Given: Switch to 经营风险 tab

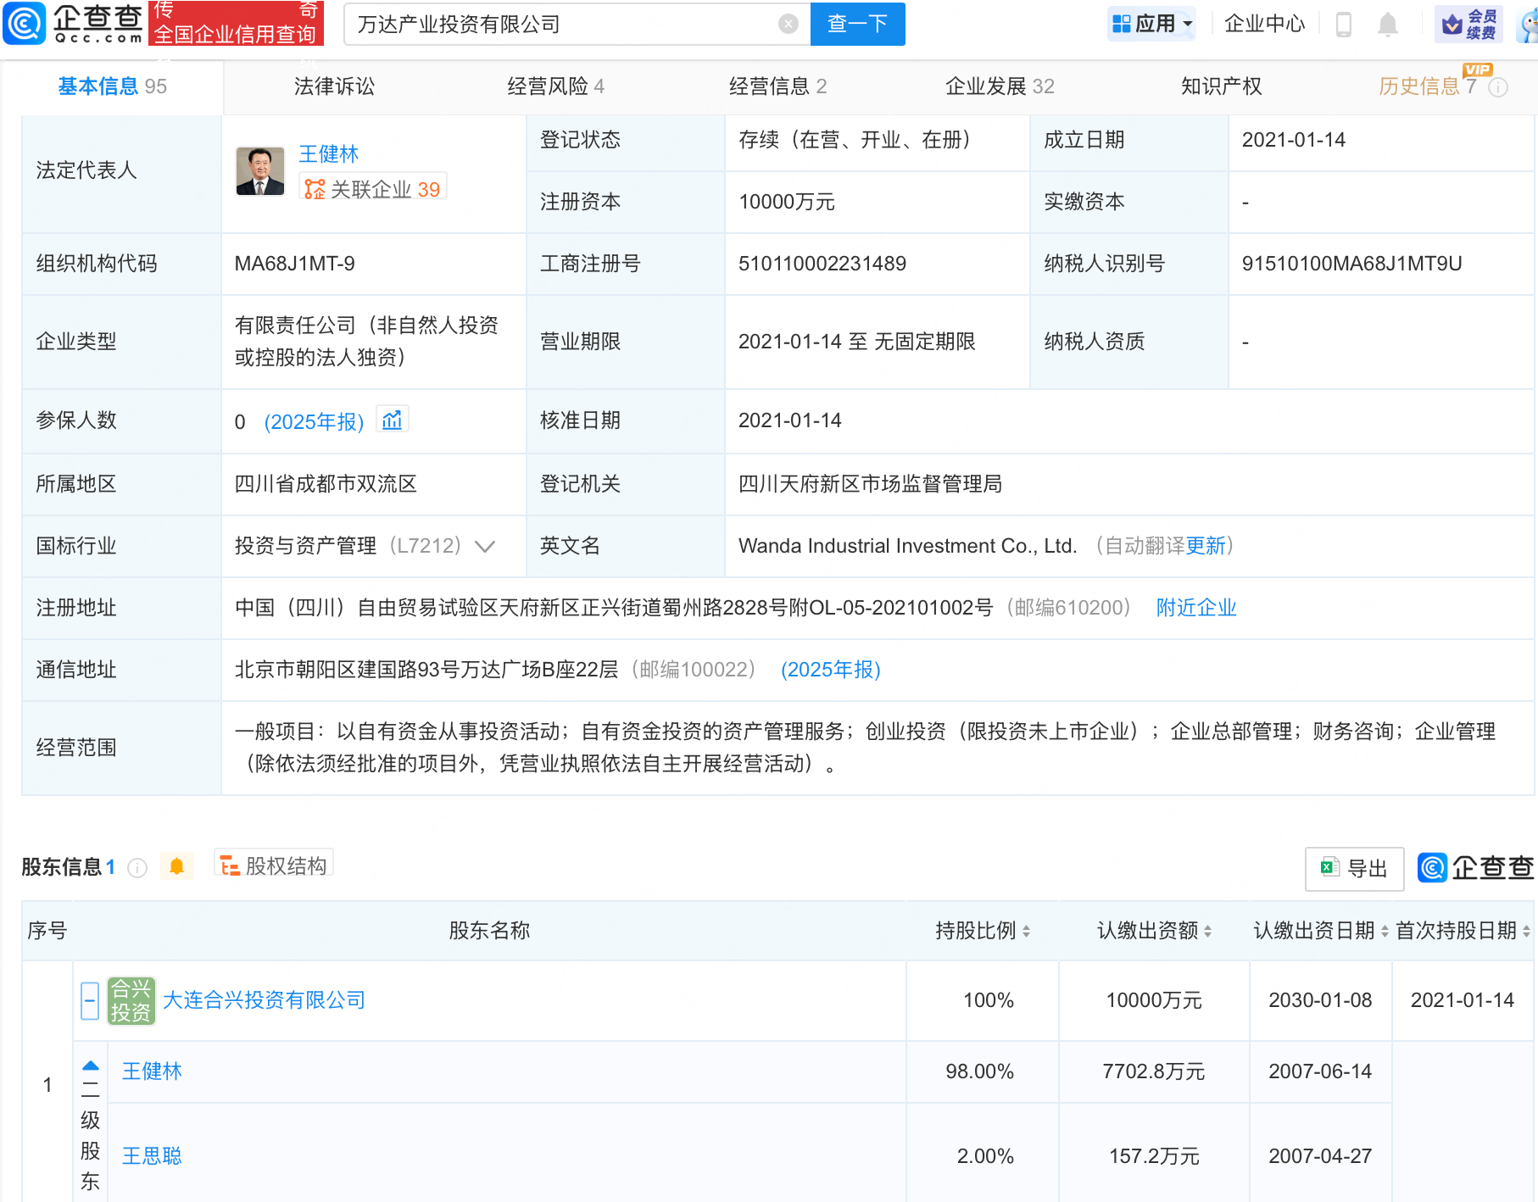Looking at the screenshot, I should click(555, 86).
